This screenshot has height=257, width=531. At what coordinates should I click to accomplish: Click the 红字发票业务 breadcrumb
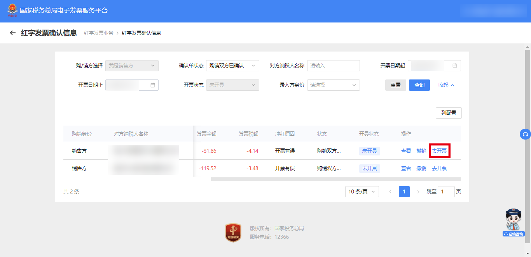click(x=99, y=33)
